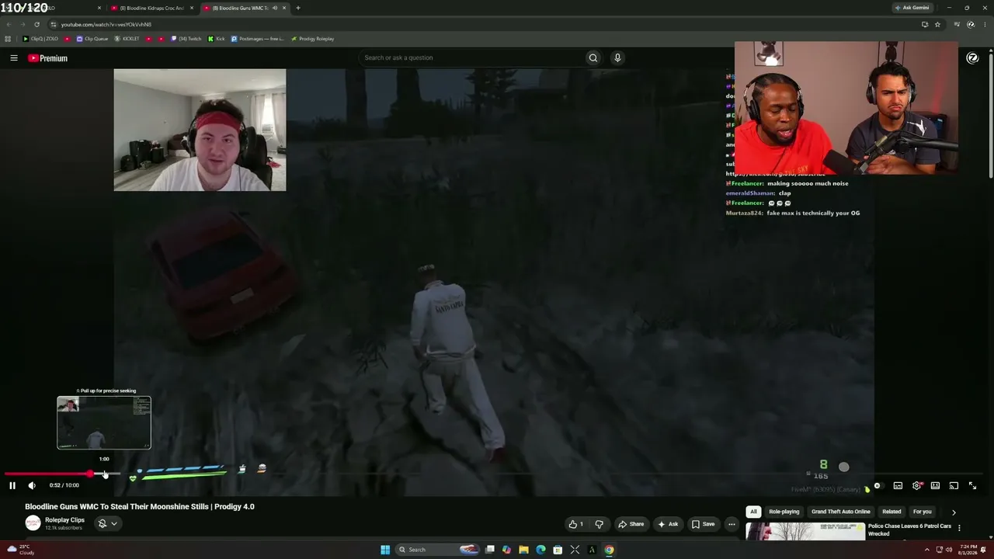Screen dimensions: 994x559
Task: Bookmark this page star icon
Action: [937, 25]
